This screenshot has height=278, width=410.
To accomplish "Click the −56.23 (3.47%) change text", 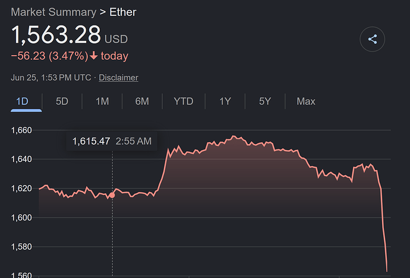I will pyautogui.click(x=50, y=56).
